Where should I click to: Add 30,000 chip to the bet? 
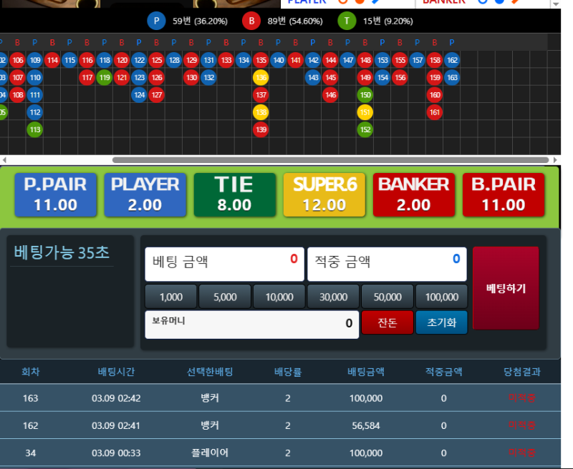pos(333,297)
